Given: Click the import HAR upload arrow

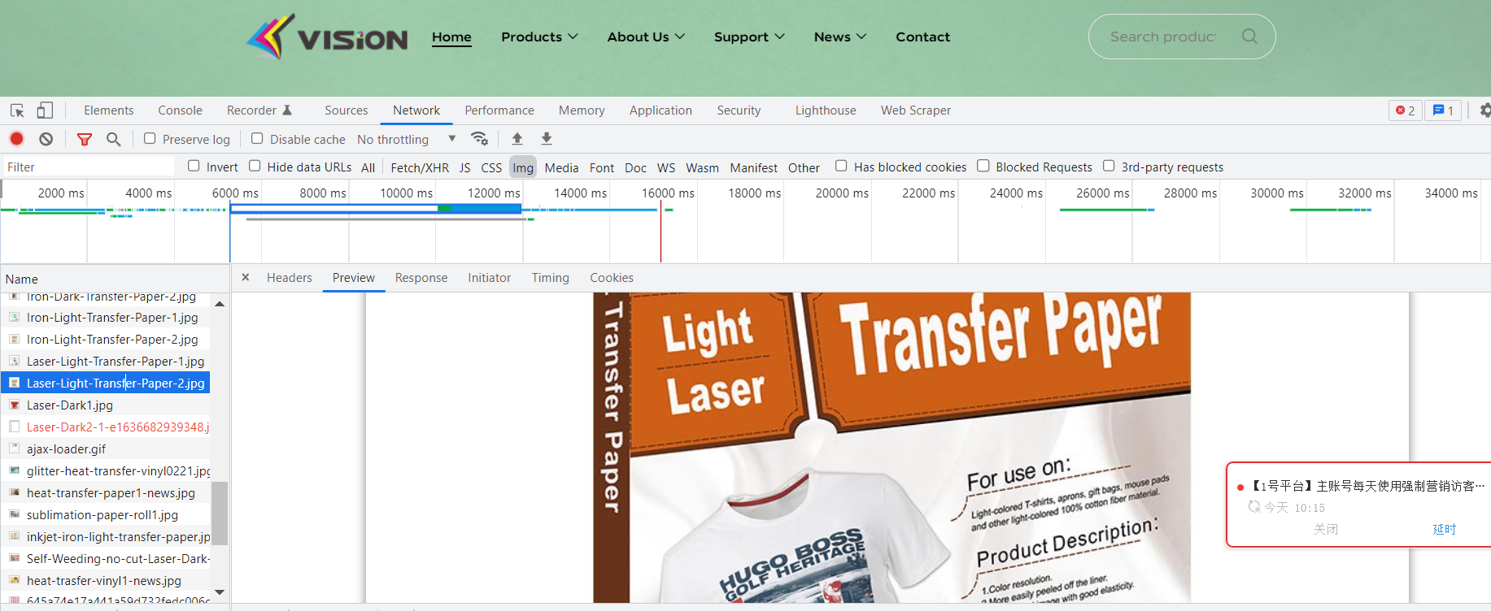Looking at the screenshot, I should click(517, 139).
